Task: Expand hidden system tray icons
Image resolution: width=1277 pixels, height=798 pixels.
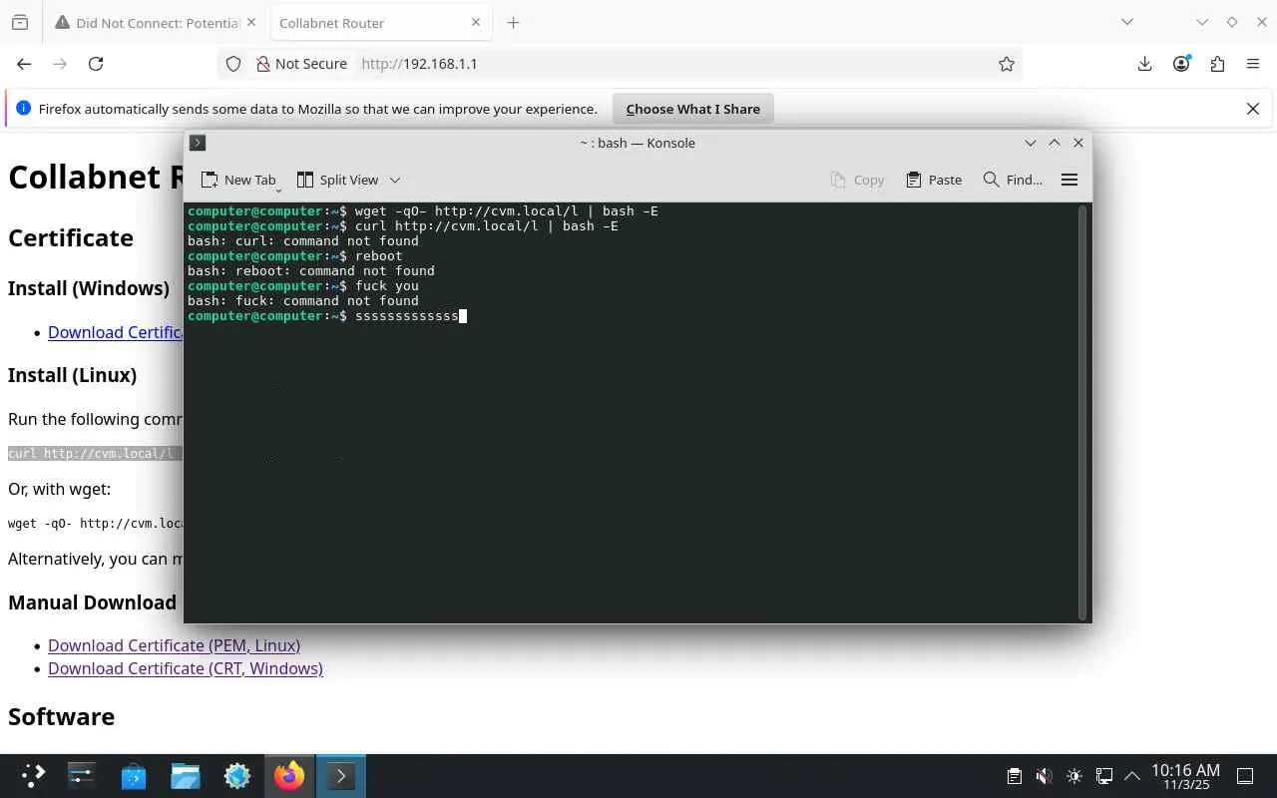Action: (1132, 776)
